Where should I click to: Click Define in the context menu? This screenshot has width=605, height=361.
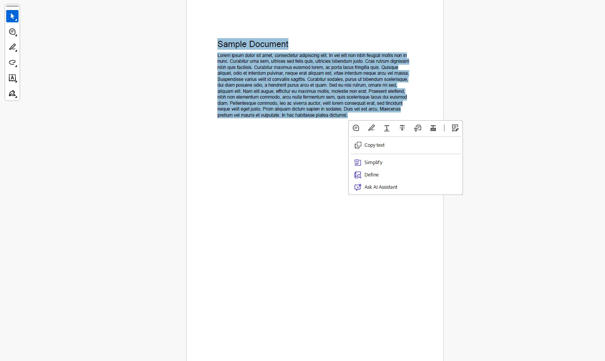[x=371, y=175]
